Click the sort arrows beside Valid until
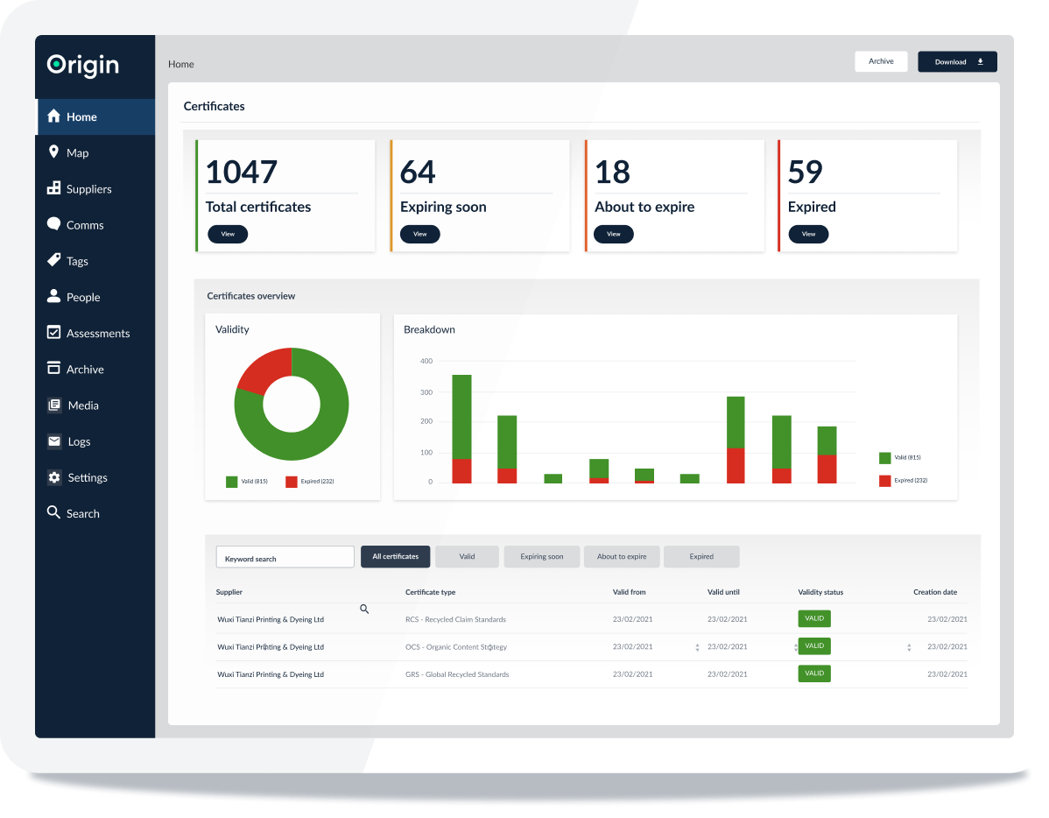Image resolution: width=1049 pixels, height=818 pixels. 697,646
